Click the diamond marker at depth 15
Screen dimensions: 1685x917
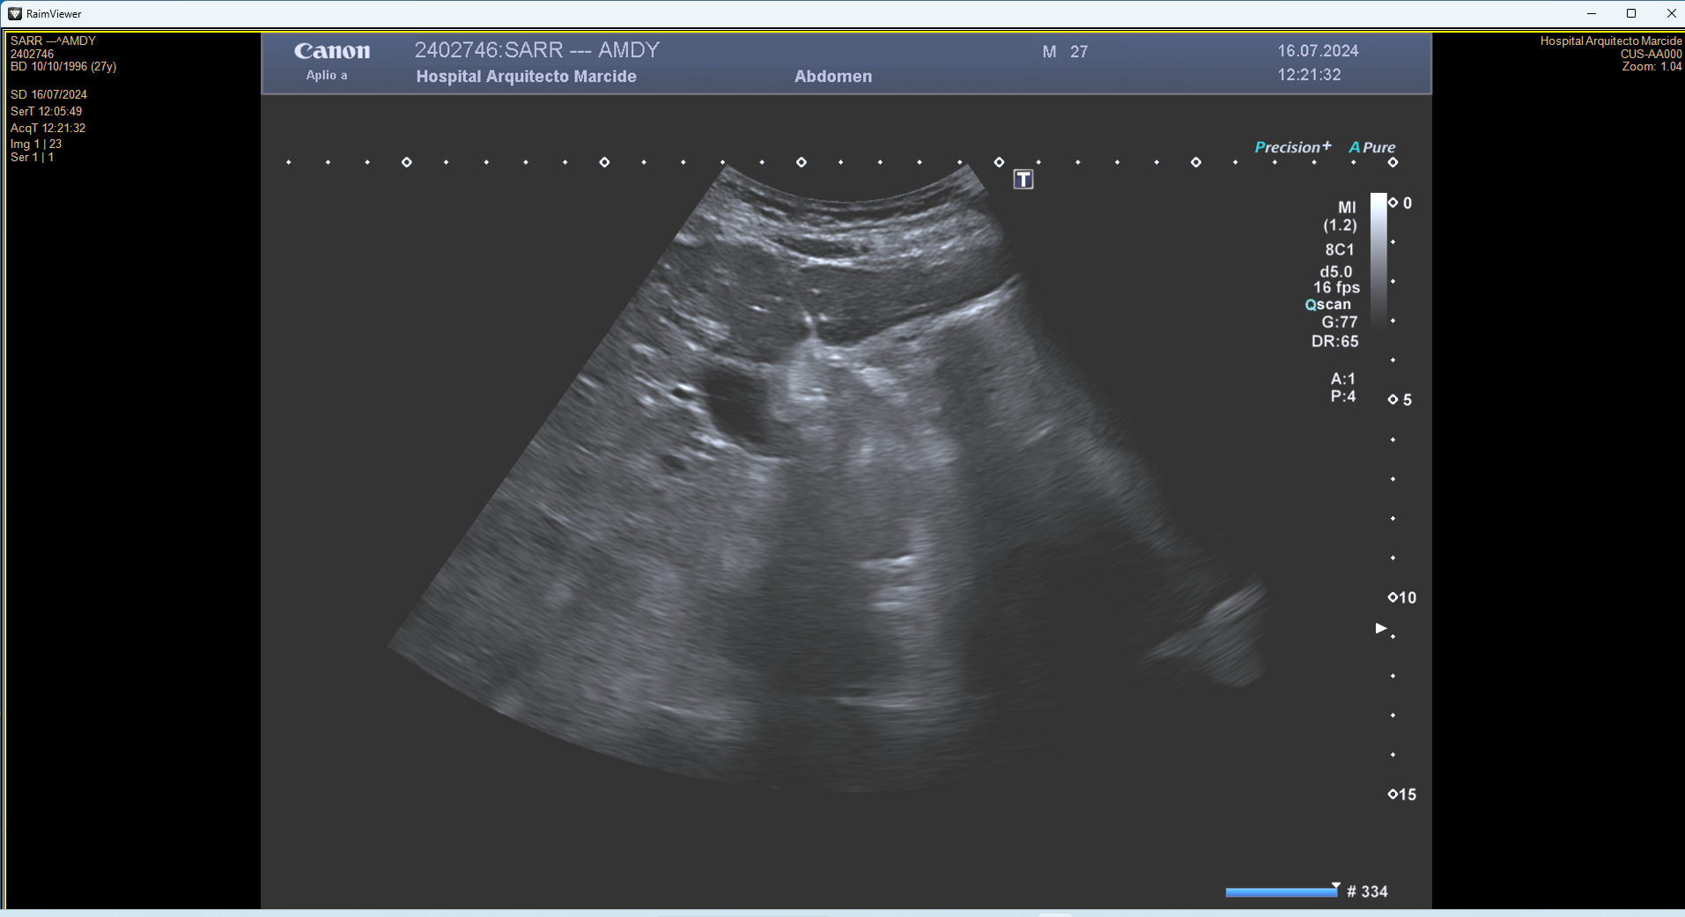[x=1393, y=795]
